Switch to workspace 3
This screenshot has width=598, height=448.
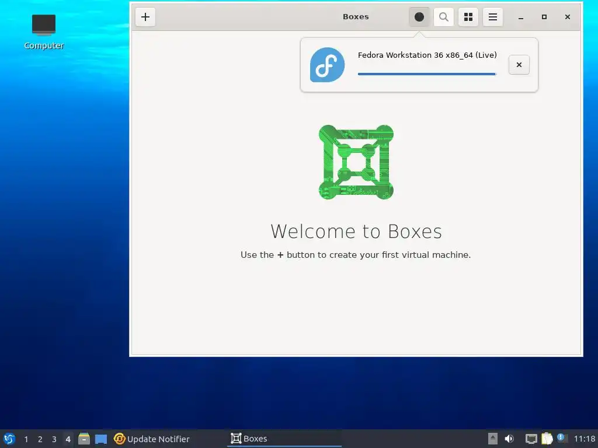pos(54,439)
